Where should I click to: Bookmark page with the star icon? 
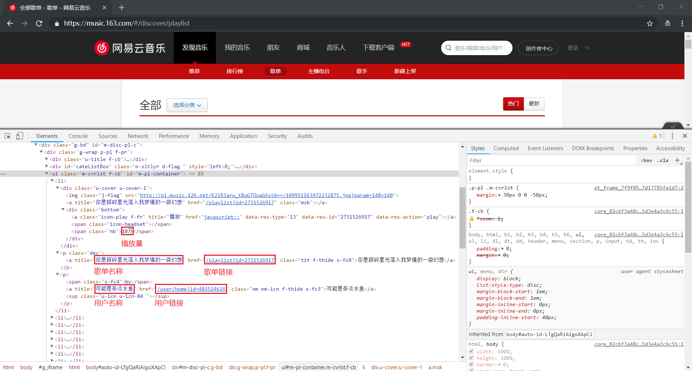(x=650, y=23)
